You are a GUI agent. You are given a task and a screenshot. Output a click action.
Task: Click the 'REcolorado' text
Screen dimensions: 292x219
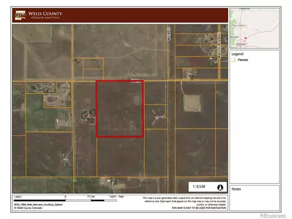click(x=273, y=216)
